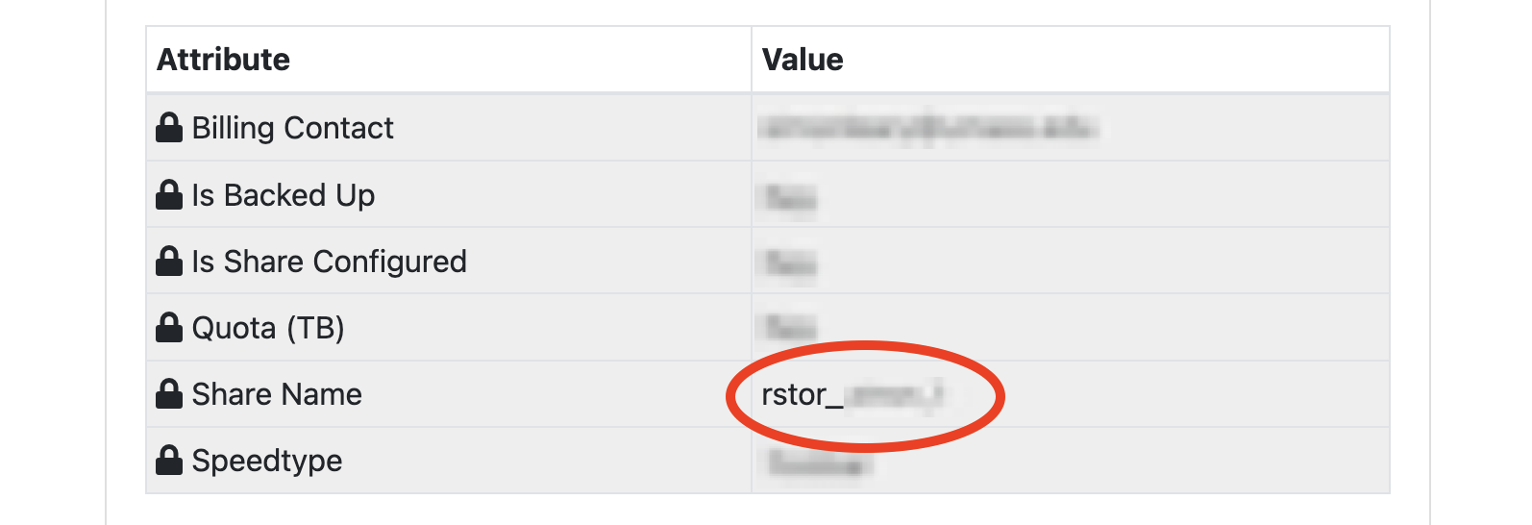Select the lock icon next to Is Share Configured

point(169,262)
